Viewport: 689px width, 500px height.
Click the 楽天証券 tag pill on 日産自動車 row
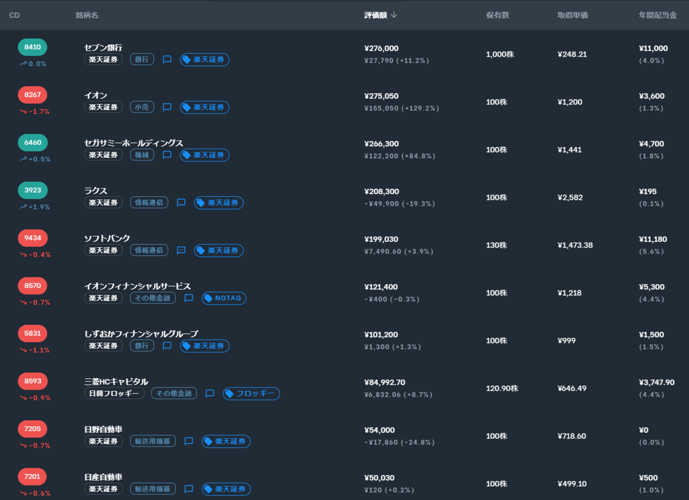(226, 489)
